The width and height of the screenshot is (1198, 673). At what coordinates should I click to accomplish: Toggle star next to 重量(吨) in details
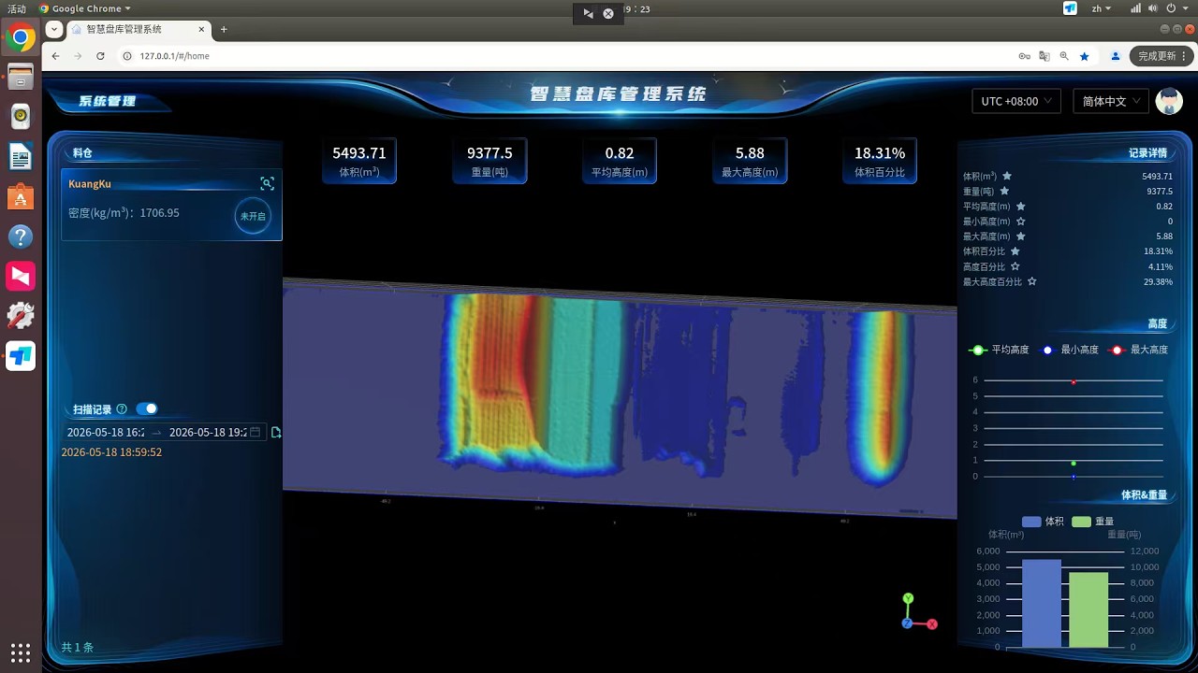[x=1004, y=191]
